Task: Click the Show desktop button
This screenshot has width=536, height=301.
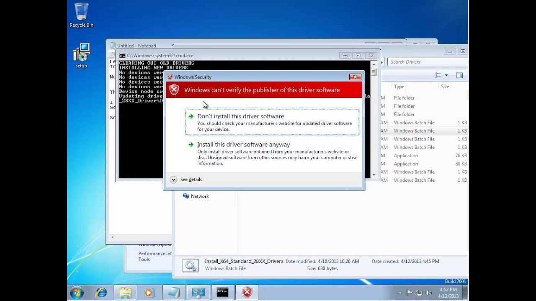Action: pyautogui.click(x=465, y=293)
